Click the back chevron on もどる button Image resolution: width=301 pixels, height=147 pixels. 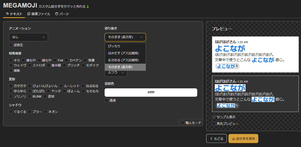[x=211, y=139]
